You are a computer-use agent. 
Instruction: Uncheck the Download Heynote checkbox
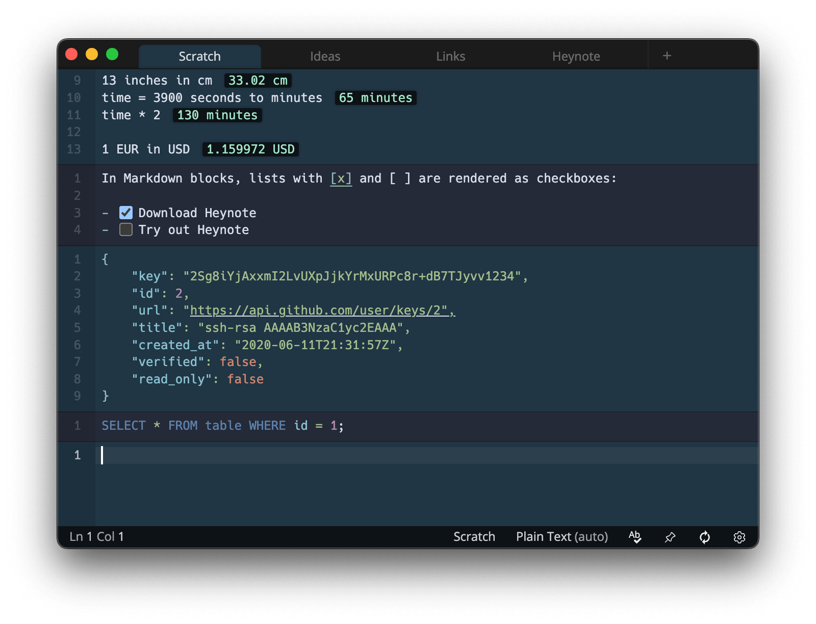pyautogui.click(x=126, y=213)
